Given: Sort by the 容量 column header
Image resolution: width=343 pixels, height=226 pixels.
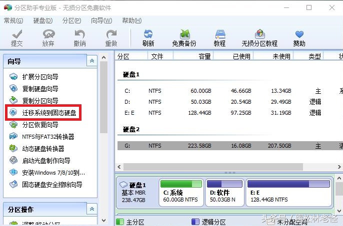Looking at the screenshot, I should click(193, 56).
